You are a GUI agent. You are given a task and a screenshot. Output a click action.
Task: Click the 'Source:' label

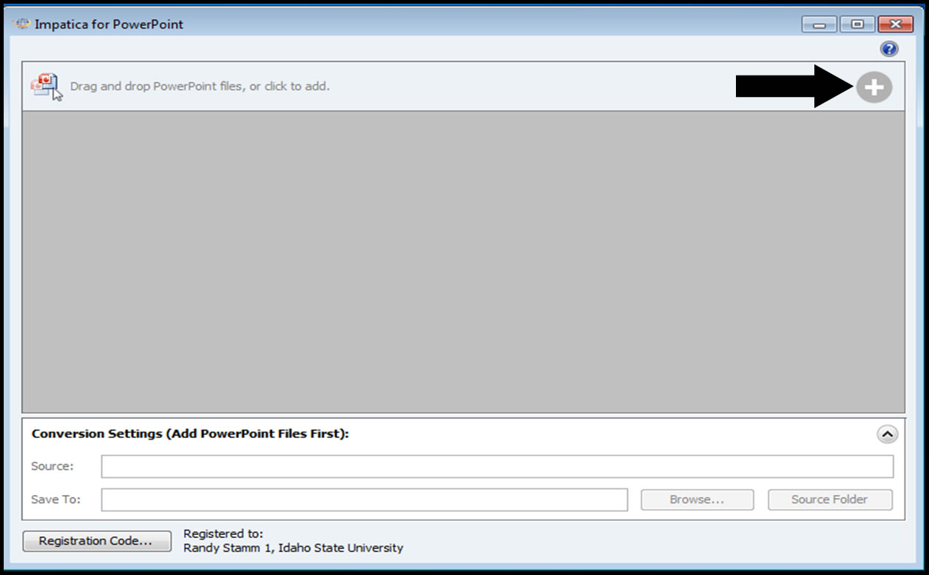[x=53, y=466]
